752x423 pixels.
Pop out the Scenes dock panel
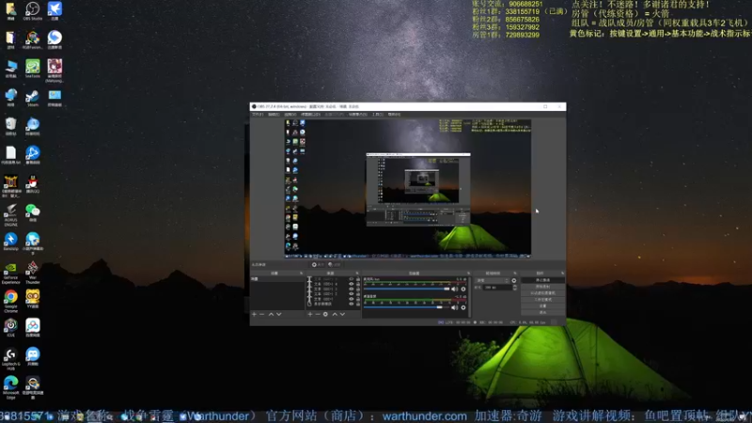click(301, 274)
